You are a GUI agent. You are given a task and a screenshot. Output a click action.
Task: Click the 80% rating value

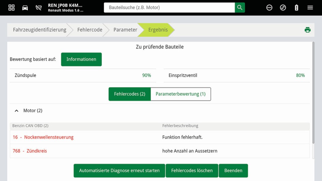point(300,76)
